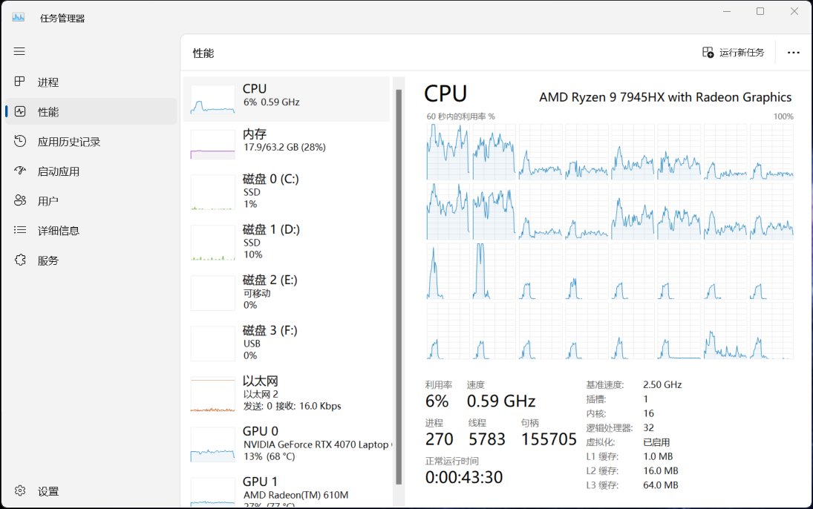Image resolution: width=813 pixels, height=509 pixels.
Task: Click the Task Manager app icon in title bar
Action: 19,18
